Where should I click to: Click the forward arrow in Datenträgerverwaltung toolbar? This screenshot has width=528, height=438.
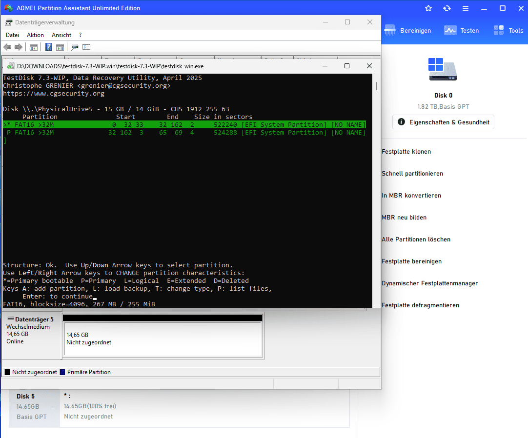[x=19, y=47]
